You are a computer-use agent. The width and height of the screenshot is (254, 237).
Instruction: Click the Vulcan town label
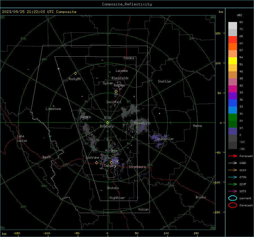(x=143, y=209)
